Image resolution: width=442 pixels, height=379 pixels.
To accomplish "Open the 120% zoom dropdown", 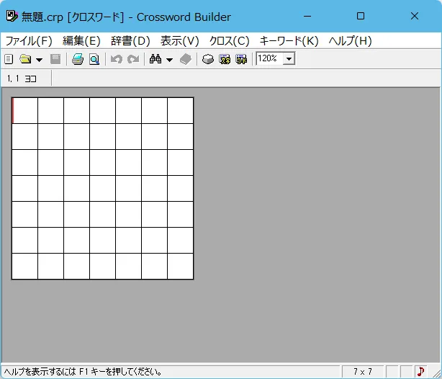I will [289, 59].
